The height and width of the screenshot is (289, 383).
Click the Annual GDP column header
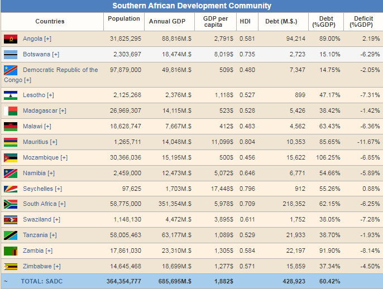click(167, 21)
